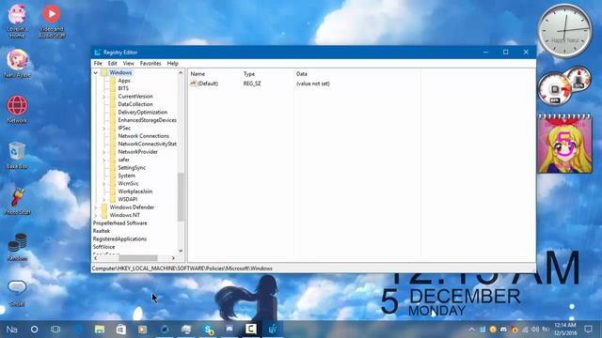Open the Network desktop icon
This screenshot has height=338, width=602.
pyautogui.click(x=17, y=109)
